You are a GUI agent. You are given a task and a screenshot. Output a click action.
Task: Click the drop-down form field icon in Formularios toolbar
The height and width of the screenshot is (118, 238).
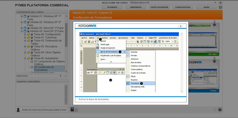pyautogui.click(x=95, y=73)
